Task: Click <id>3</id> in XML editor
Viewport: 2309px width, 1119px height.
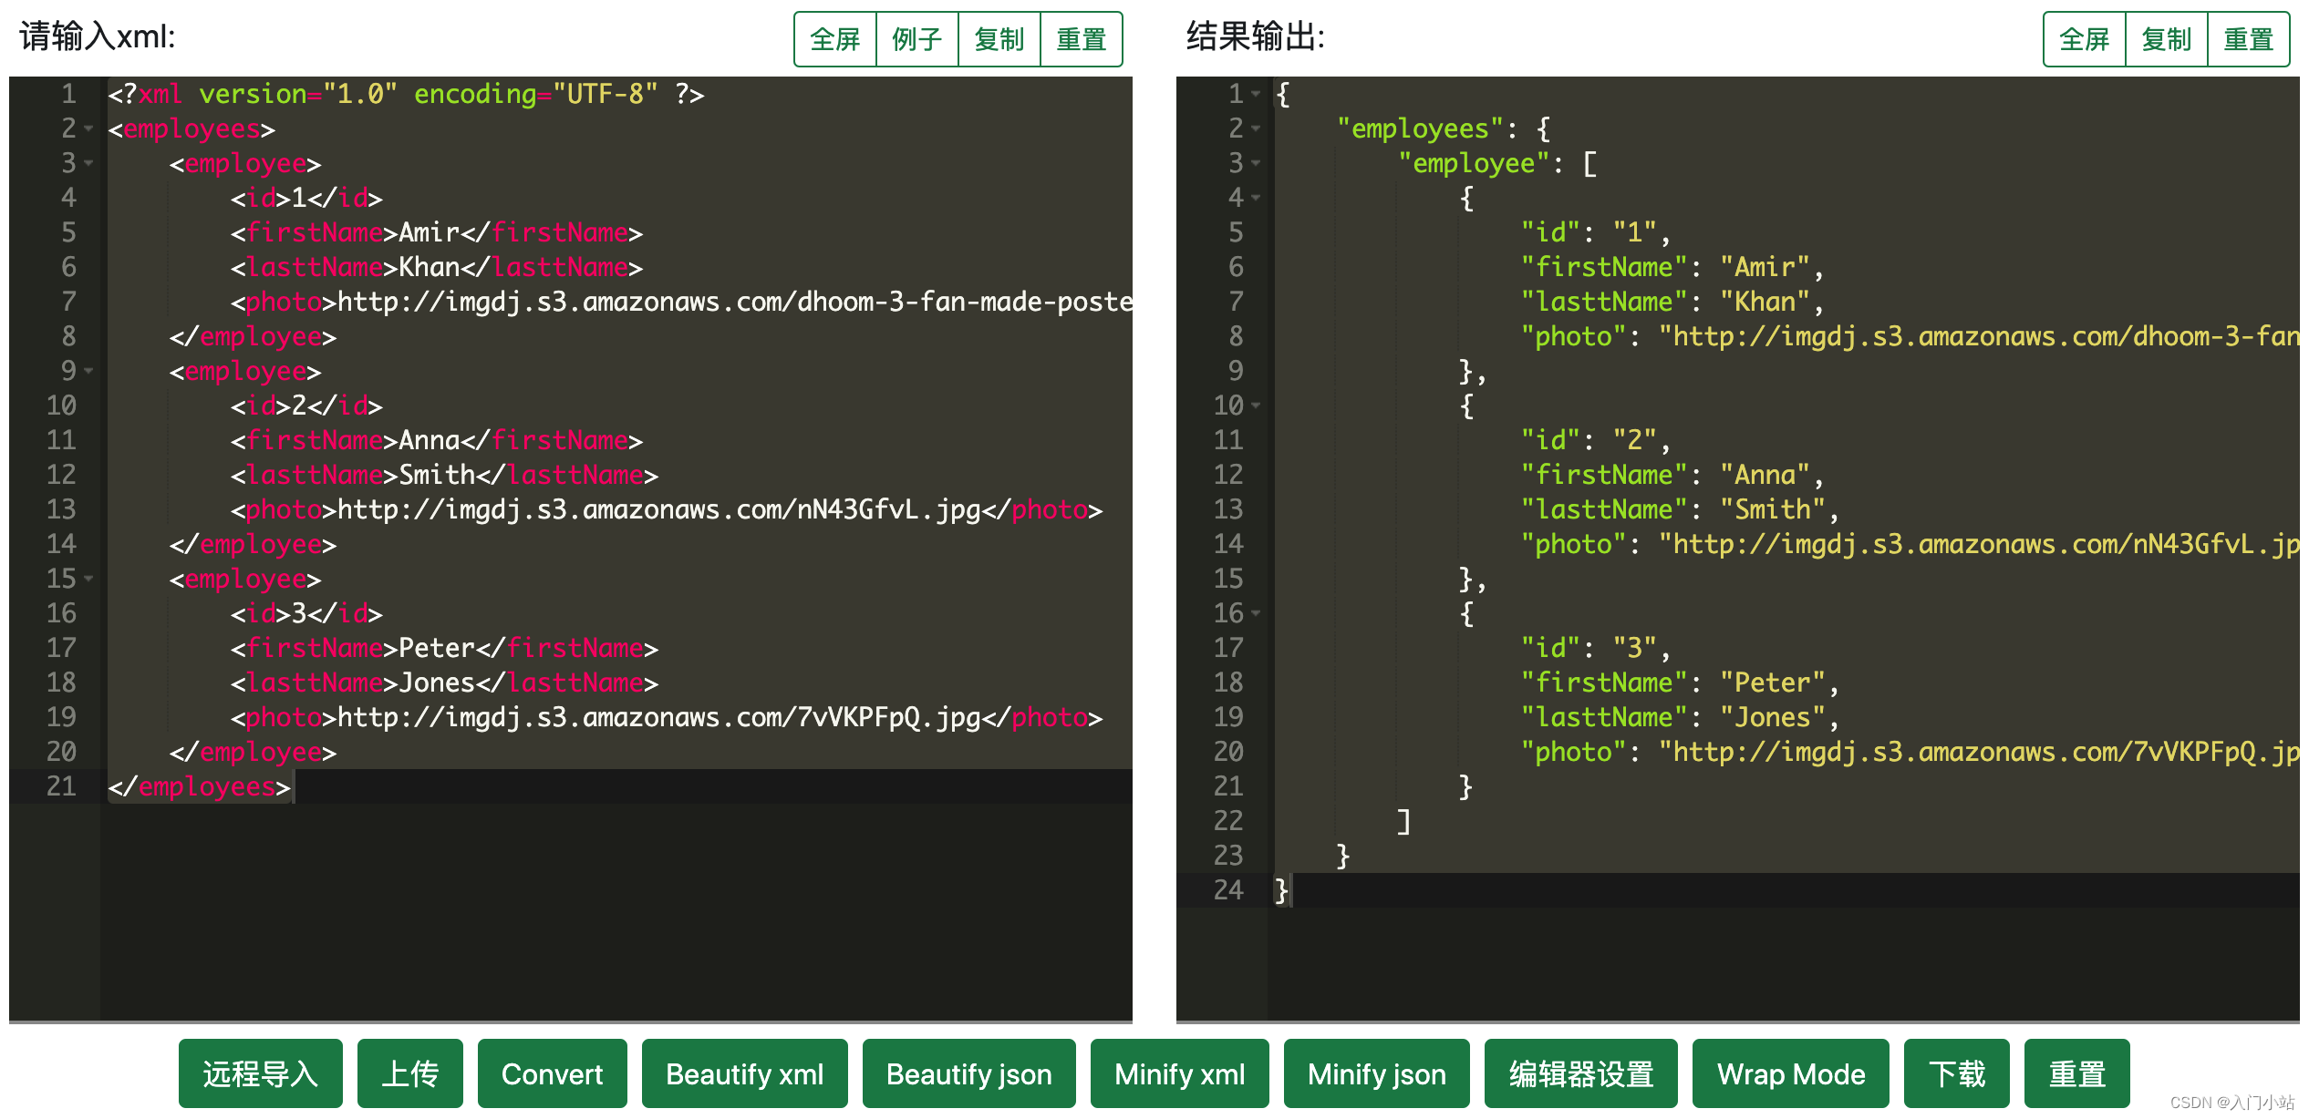Action: point(306,613)
